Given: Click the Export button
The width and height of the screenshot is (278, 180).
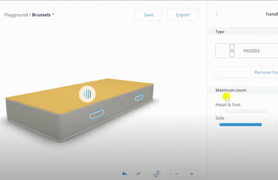Looking at the screenshot, I should click(183, 15).
